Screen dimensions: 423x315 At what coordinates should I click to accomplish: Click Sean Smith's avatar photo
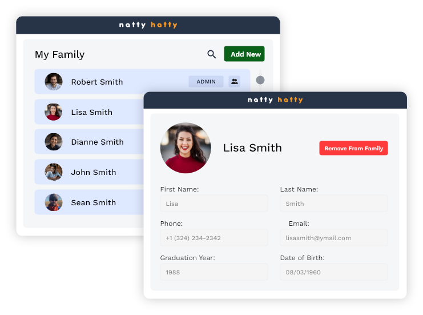[54, 202]
